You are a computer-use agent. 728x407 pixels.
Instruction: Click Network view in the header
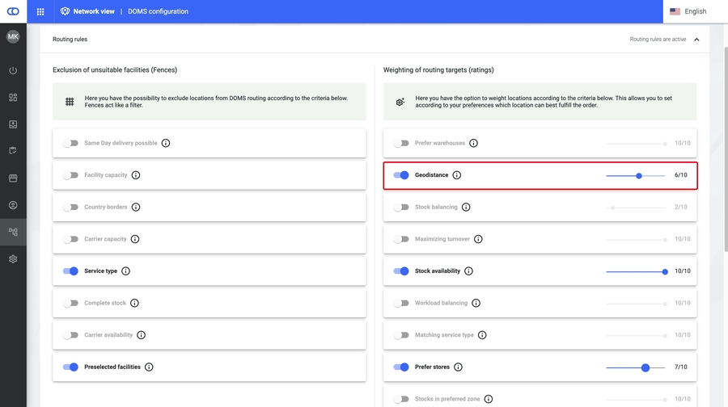pos(93,12)
